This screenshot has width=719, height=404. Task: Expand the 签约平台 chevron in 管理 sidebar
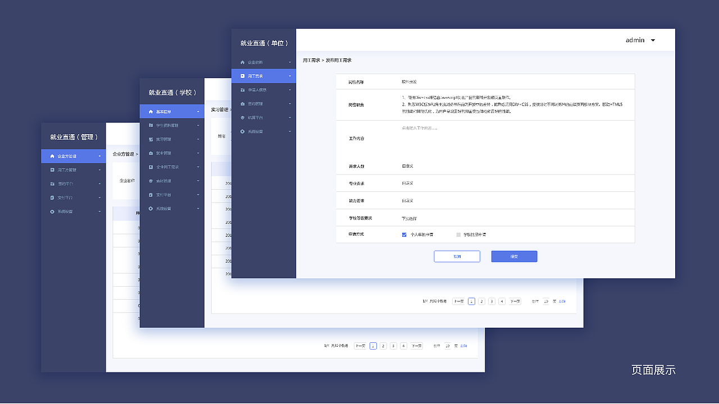click(x=100, y=183)
